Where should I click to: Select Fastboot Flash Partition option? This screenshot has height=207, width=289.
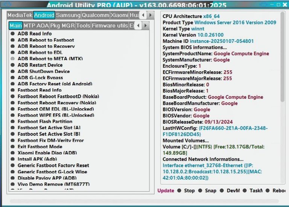(x=45, y=122)
